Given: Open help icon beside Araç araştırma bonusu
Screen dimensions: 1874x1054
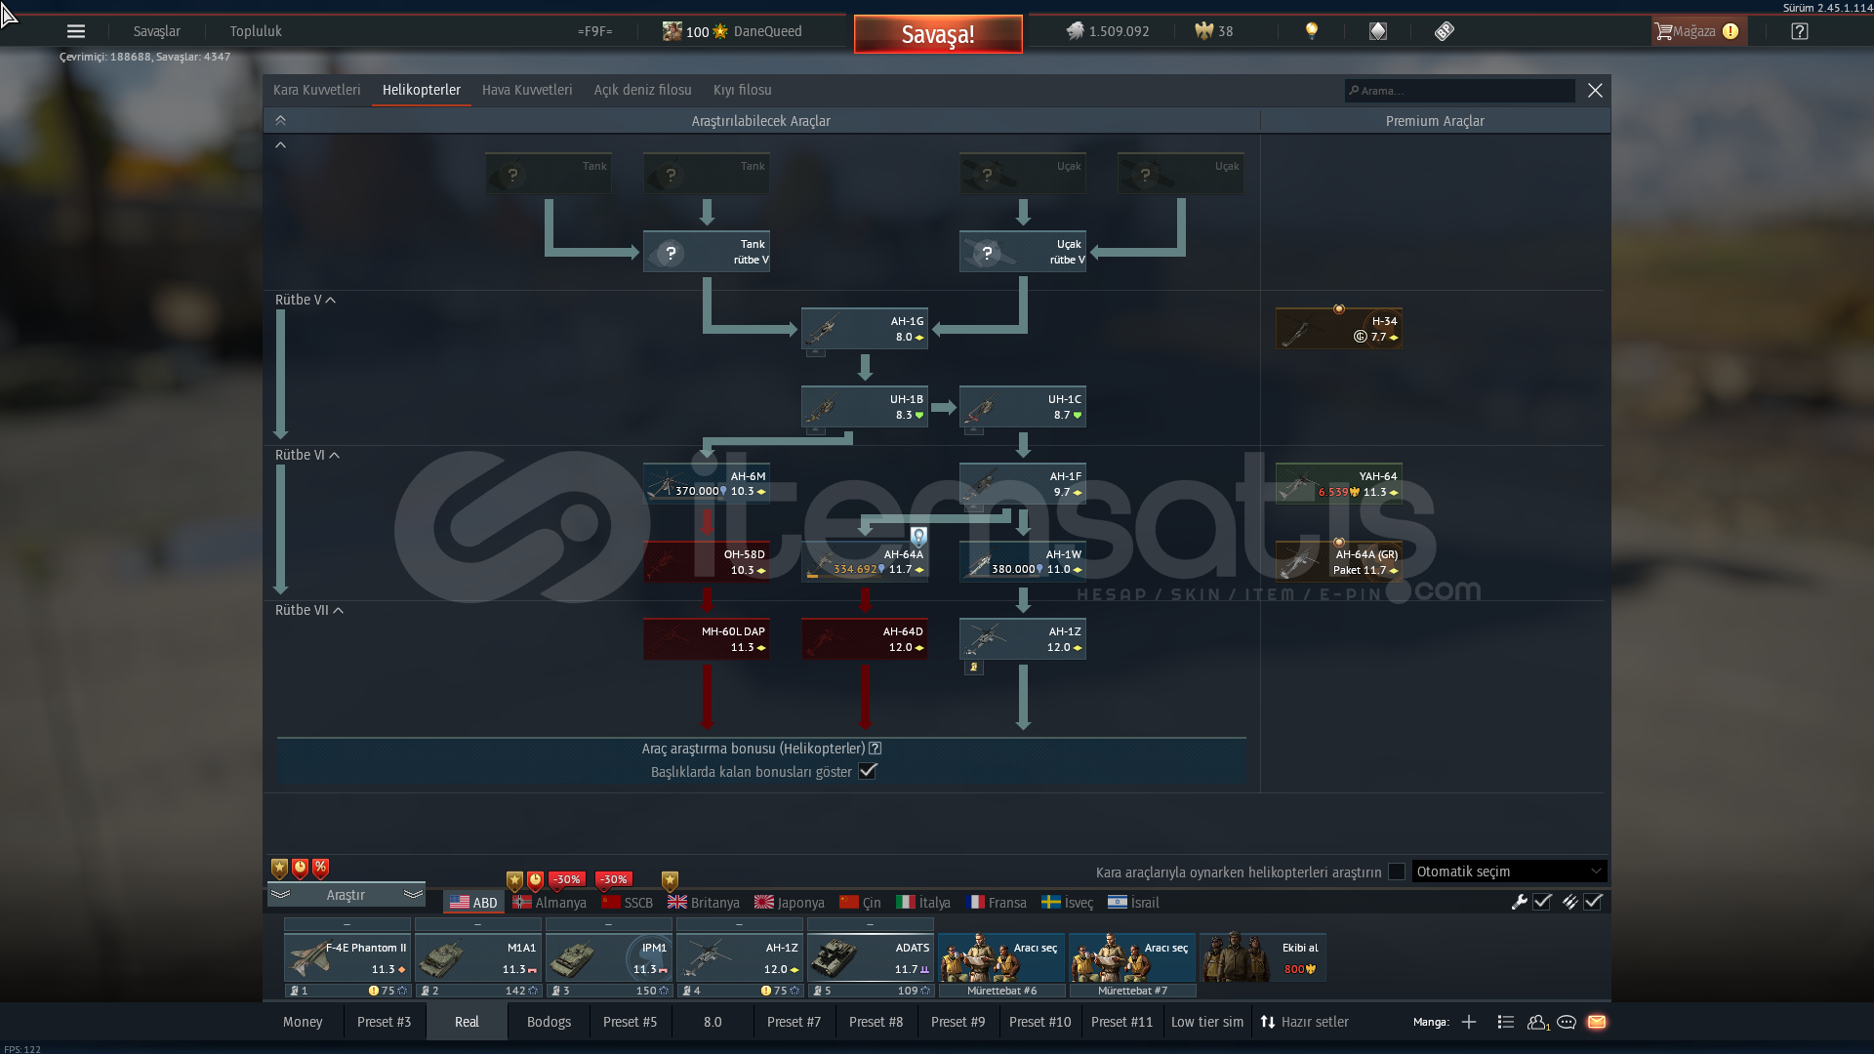Looking at the screenshot, I should coord(876,749).
